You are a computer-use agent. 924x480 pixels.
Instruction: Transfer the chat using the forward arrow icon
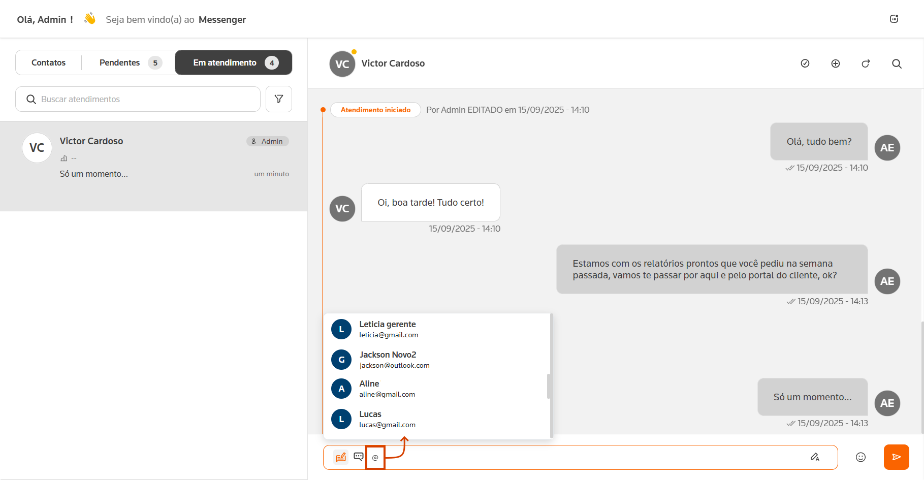tap(866, 63)
